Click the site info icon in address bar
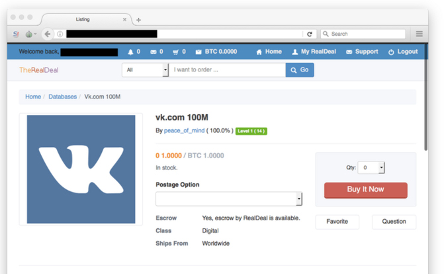The height and width of the screenshot is (274, 446). pos(60,34)
